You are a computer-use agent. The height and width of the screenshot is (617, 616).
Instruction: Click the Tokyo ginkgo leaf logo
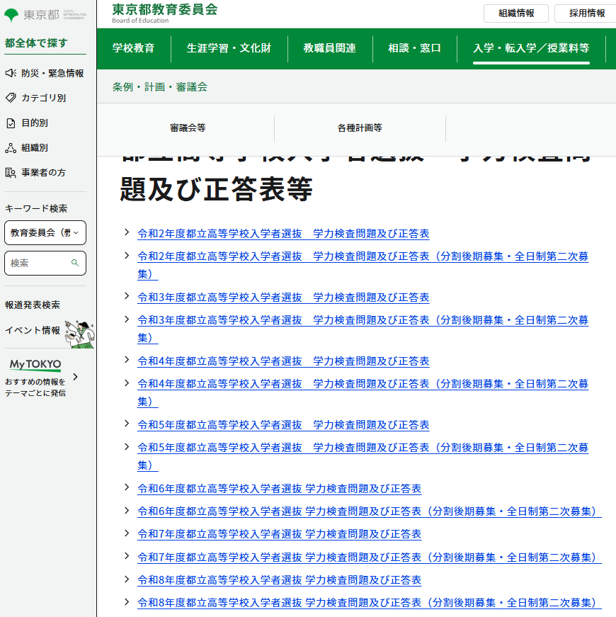pos(11,15)
